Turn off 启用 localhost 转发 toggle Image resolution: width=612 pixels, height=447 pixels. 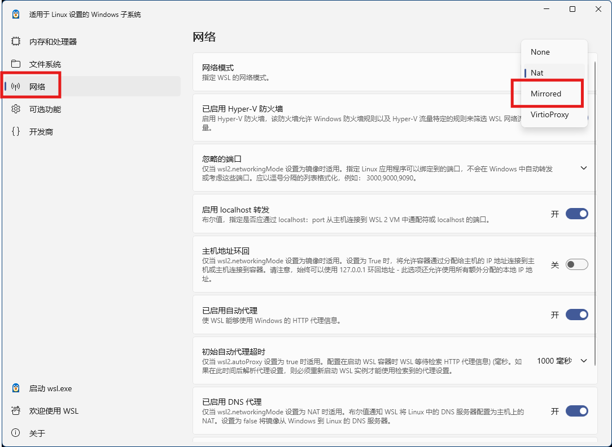pos(577,214)
